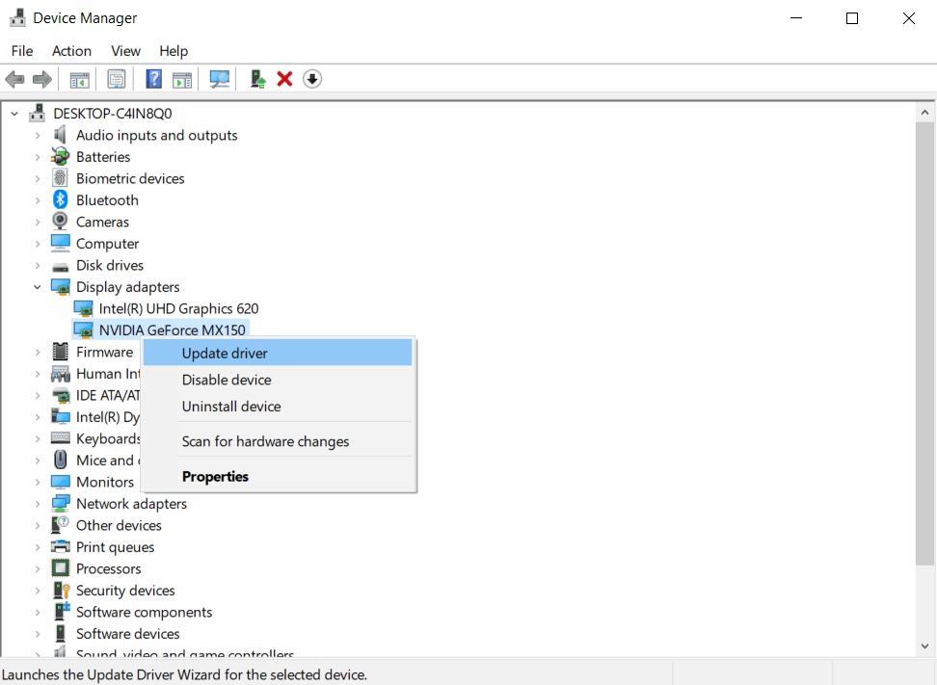Click the Bluetooth category icon
Image resolution: width=937 pixels, height=685 pixels.
[x=61, y=200]
